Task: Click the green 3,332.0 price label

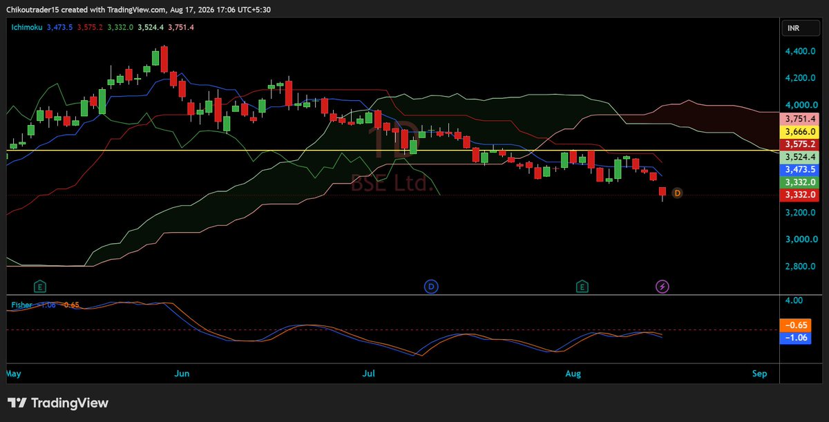Action: click(x=799, y=182)
